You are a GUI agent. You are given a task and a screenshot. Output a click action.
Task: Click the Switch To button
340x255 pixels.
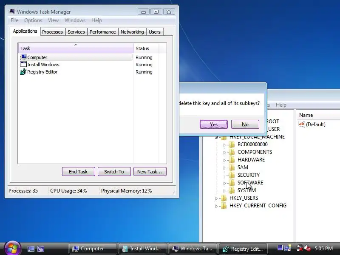114,172
